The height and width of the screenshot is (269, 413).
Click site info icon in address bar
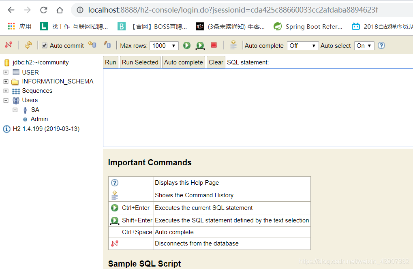pyautogui.click(x=80, y=10)
